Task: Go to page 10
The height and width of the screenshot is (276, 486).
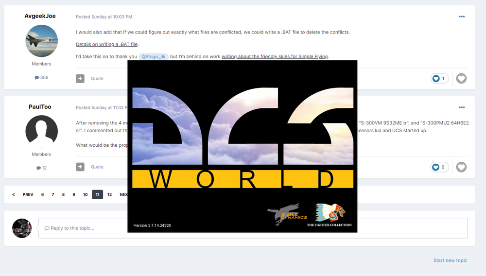Action: [x=85, y=194]
